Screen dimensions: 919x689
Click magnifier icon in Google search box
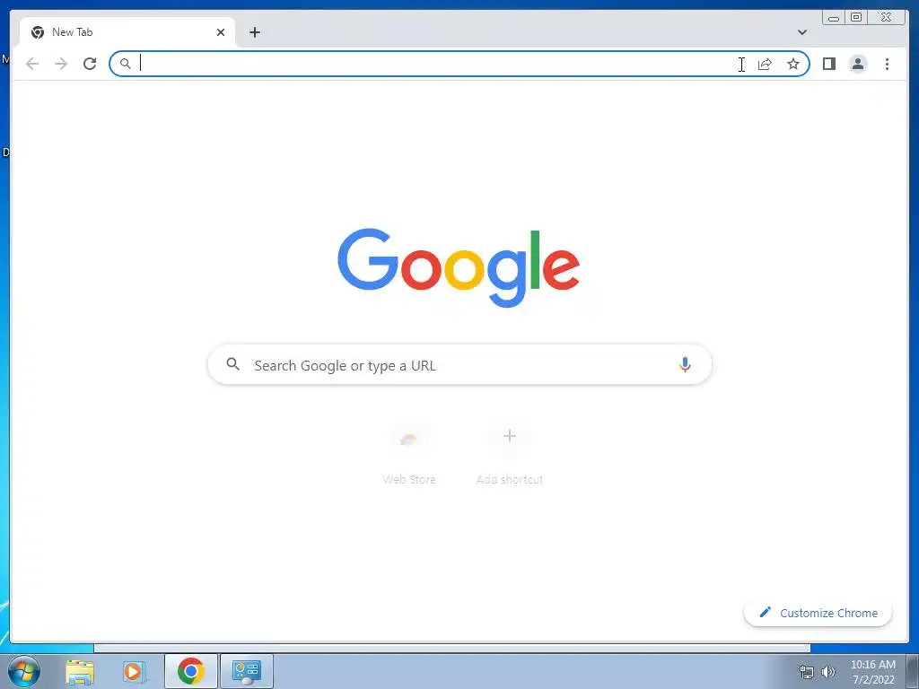(232, 364)
